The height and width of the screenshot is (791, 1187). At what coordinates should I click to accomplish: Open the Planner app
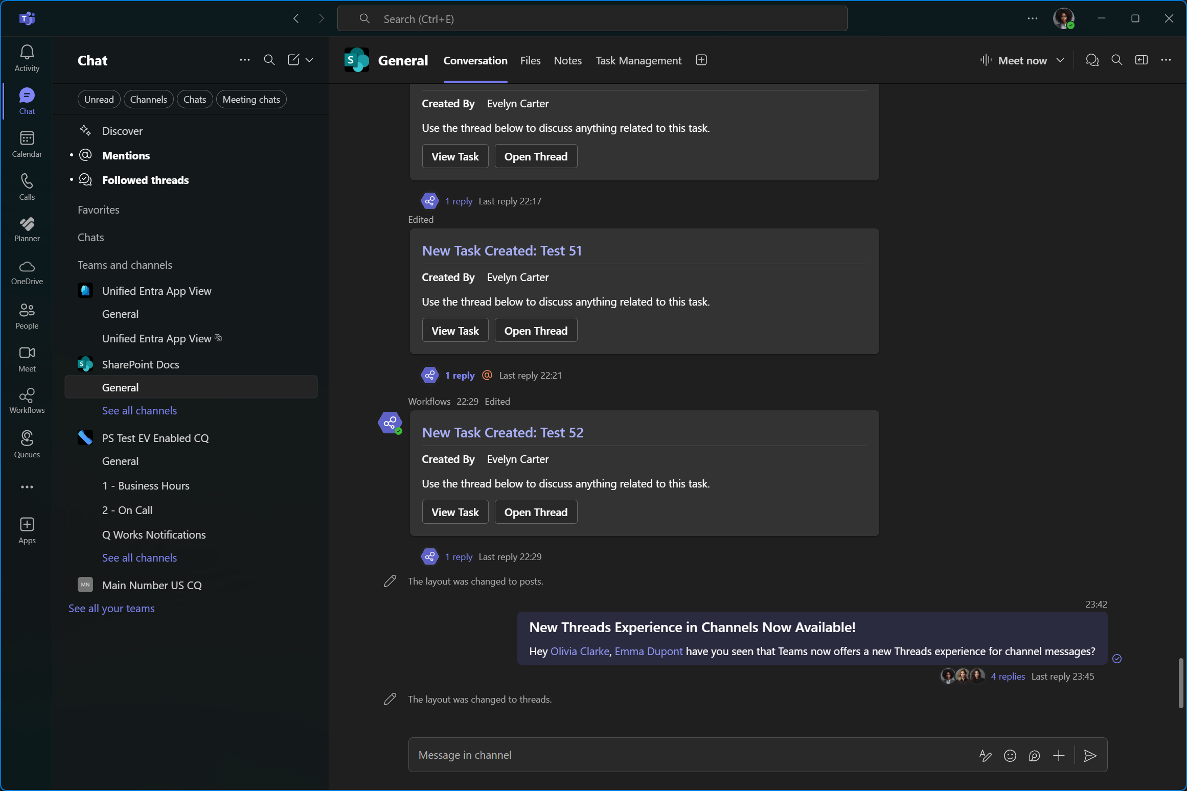pyautogui.click(x=27, y=229)
